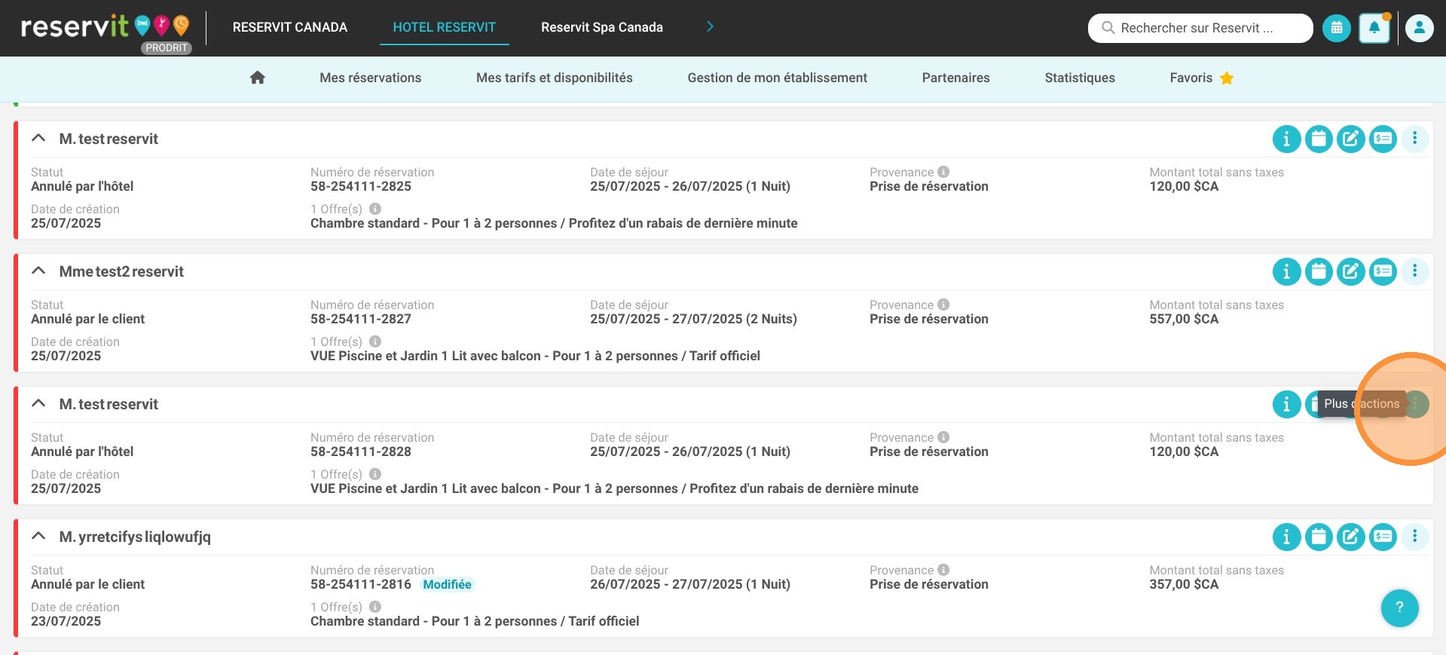
Task: Show more establishments with the right arrow
Action: coord(710,27)
